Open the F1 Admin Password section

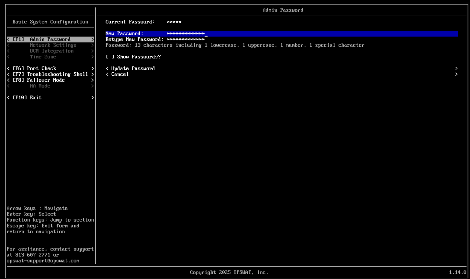pos(50,39)
